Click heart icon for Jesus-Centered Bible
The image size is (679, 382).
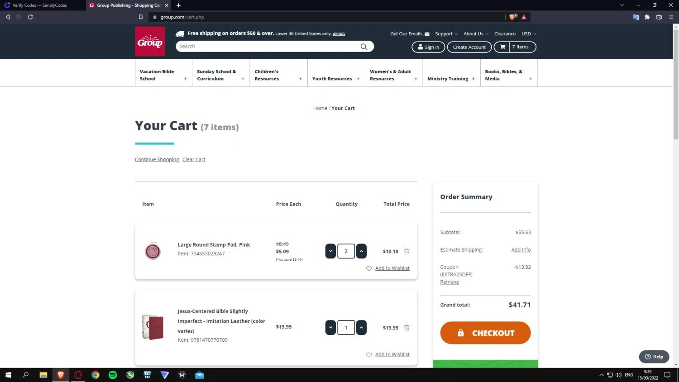tap(369, 355)
